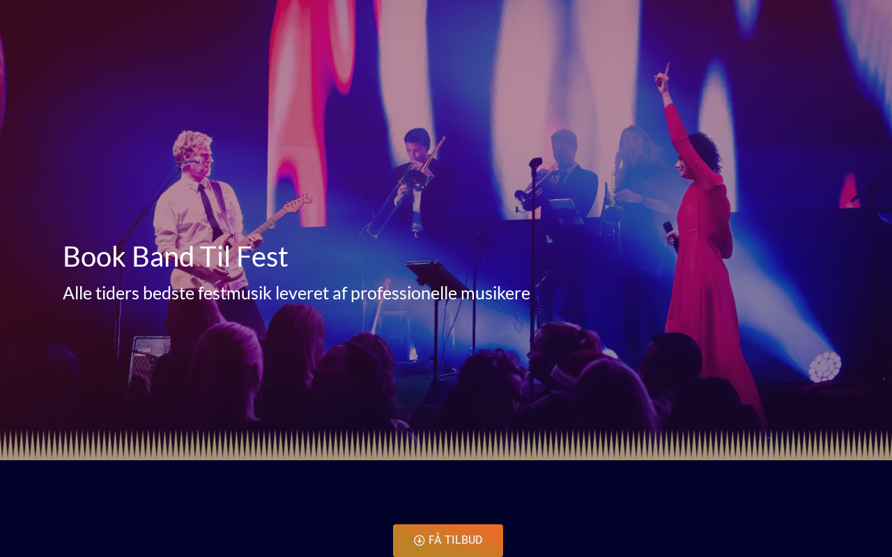
Task: Click the dark navy section above FÅ TILBUD
Action: pyautogui.click(x=446, y=492)
